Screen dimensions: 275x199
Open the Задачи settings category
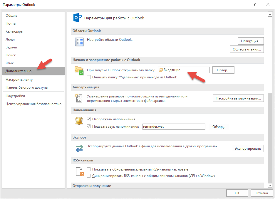click(x=33, y=47)
